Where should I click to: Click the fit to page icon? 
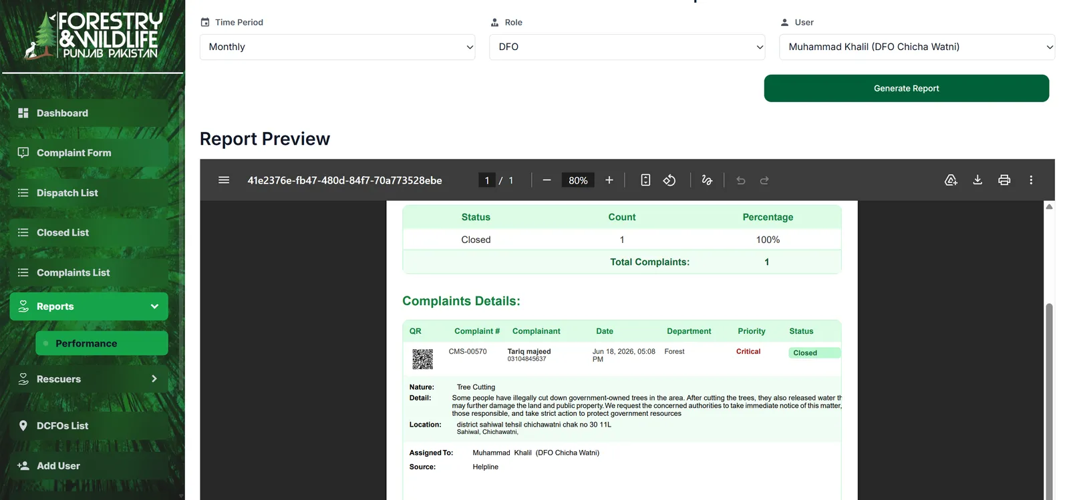[645, 180]
